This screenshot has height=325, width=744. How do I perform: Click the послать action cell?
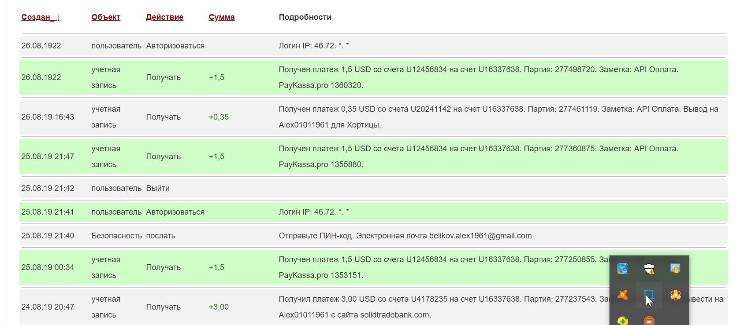point(160,236)
